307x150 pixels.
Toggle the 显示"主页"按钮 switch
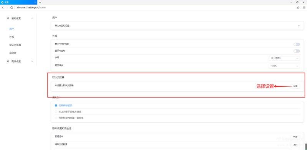click(x=297, y=44)
